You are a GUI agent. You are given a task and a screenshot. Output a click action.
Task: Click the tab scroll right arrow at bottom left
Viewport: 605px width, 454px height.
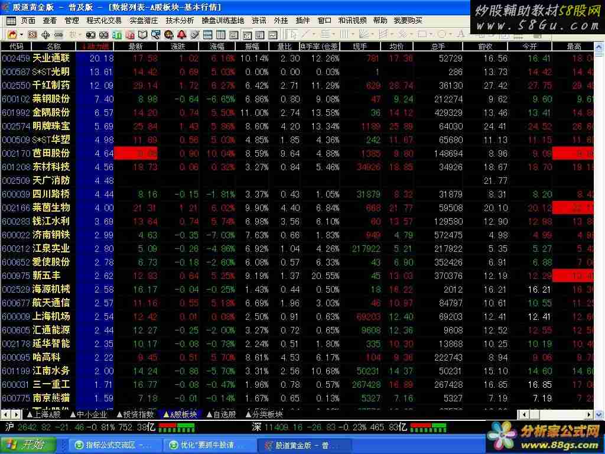[16, 414]
